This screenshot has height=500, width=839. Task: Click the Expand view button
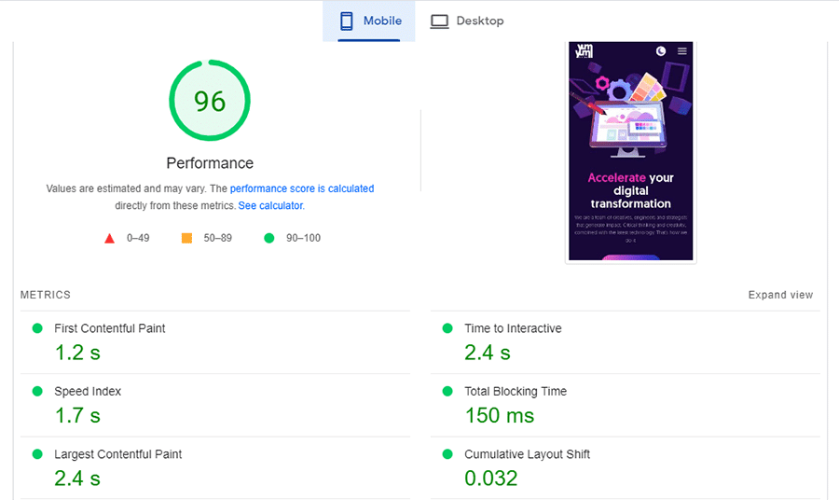pos(780,295)
